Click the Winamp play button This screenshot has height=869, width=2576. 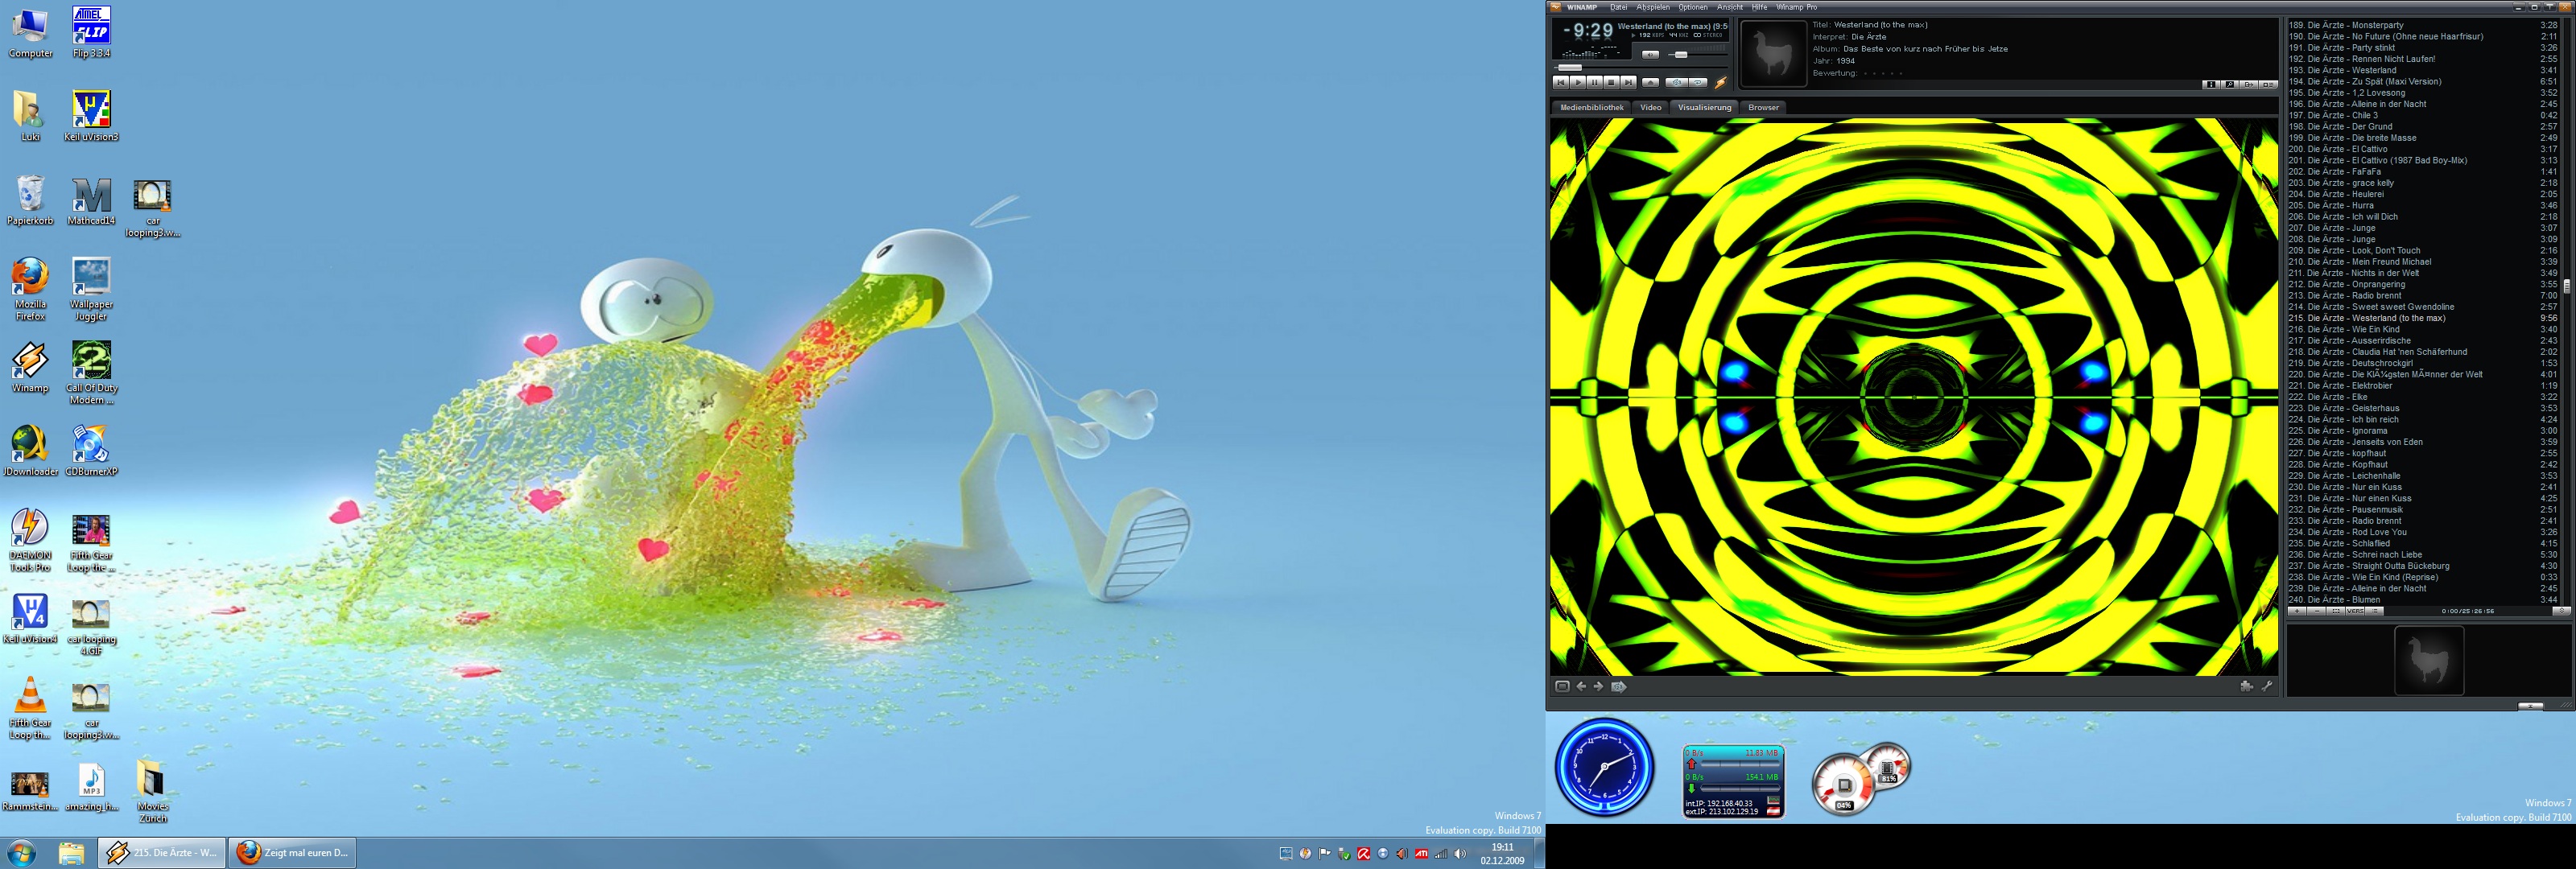(x=1578, y=82)
